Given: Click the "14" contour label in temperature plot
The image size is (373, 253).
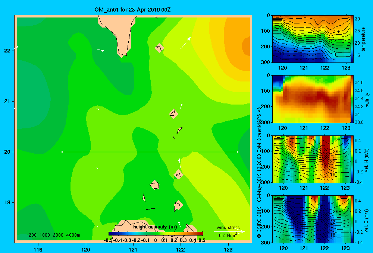Looking at the screenshot, I should tap(281, 54).
